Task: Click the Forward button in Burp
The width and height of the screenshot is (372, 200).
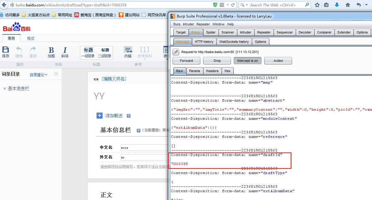Action: 186,61
